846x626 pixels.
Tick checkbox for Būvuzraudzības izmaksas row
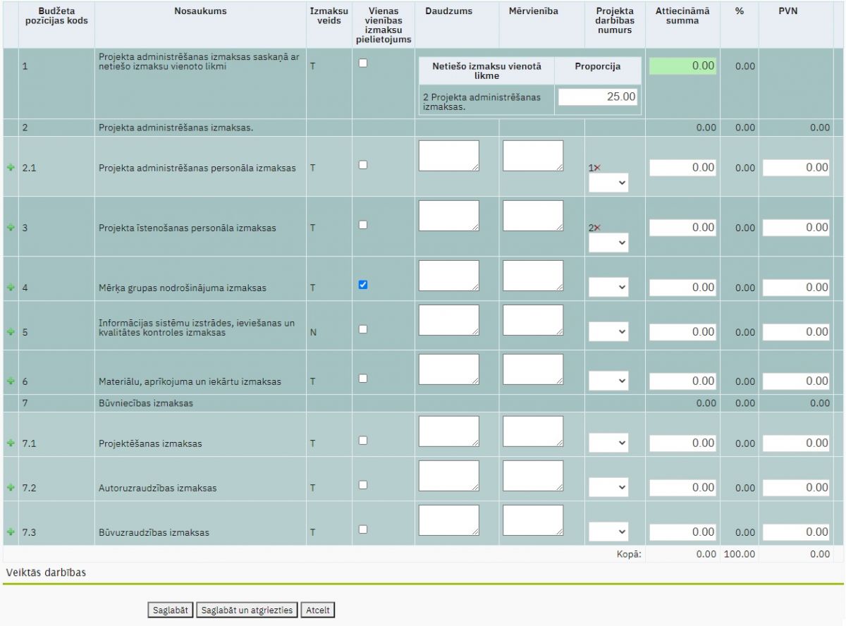coord(363,529)
